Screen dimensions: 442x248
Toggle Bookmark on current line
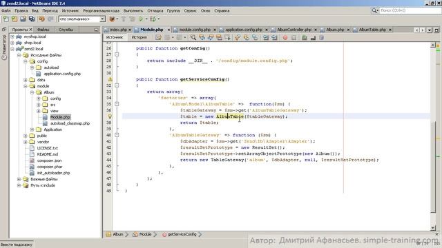(255, 37)
